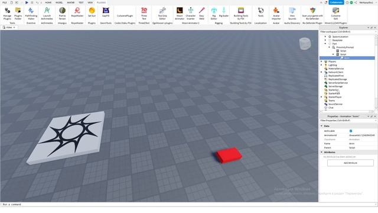Open the Part to Terrain plugin

point(62,14)
